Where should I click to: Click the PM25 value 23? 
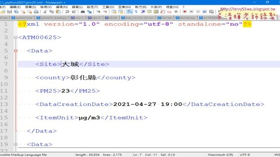coord(66,91)
